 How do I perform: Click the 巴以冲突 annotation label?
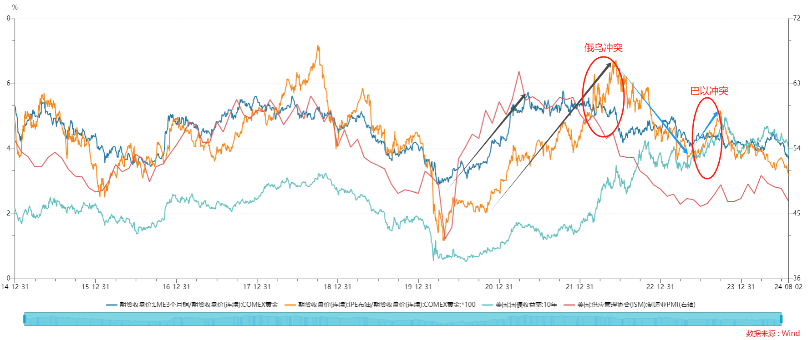tap(709, 91)
